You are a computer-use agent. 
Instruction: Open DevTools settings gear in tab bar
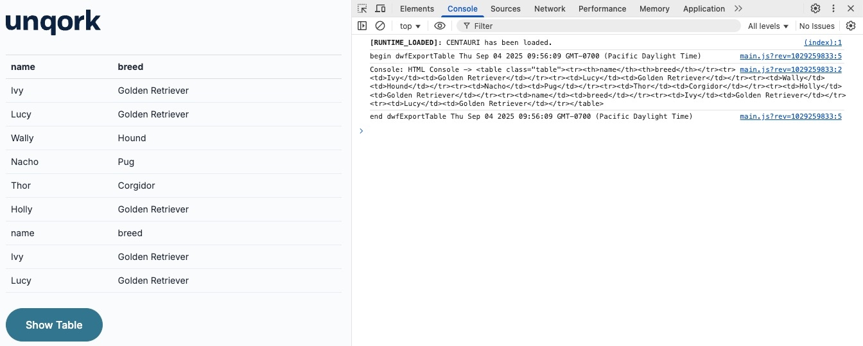[815, 8]
